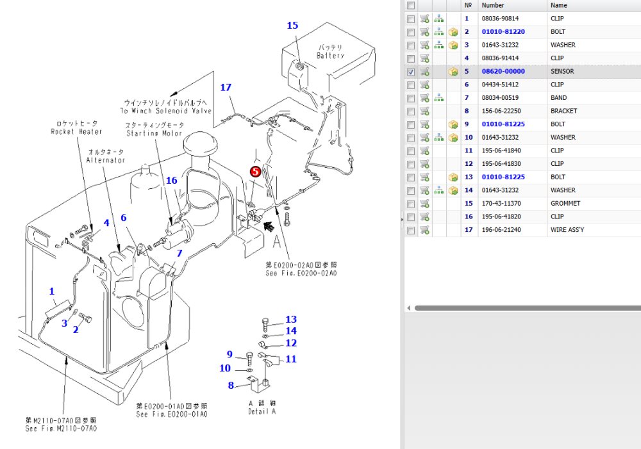Click hierarchy icon for row 3 WASHER
This screenshot has height=449, width=641.
[x=438, y=45]
